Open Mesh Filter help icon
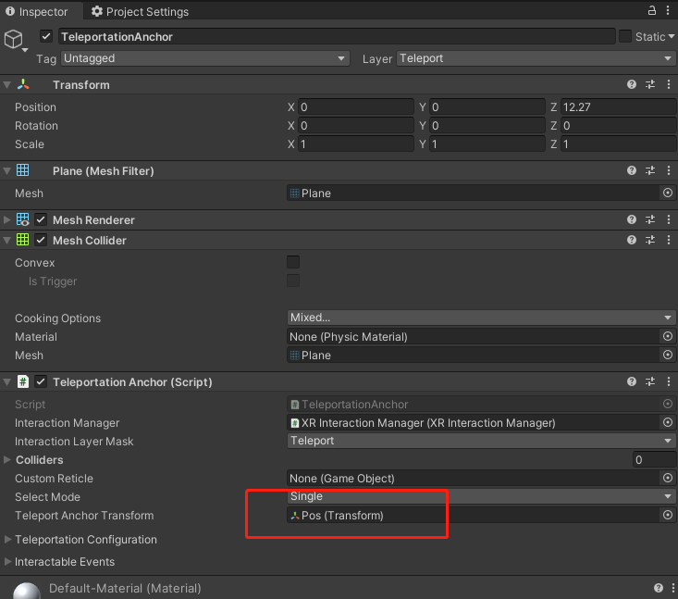The width and height of the screenshot is (678, 599). [632, 170]
